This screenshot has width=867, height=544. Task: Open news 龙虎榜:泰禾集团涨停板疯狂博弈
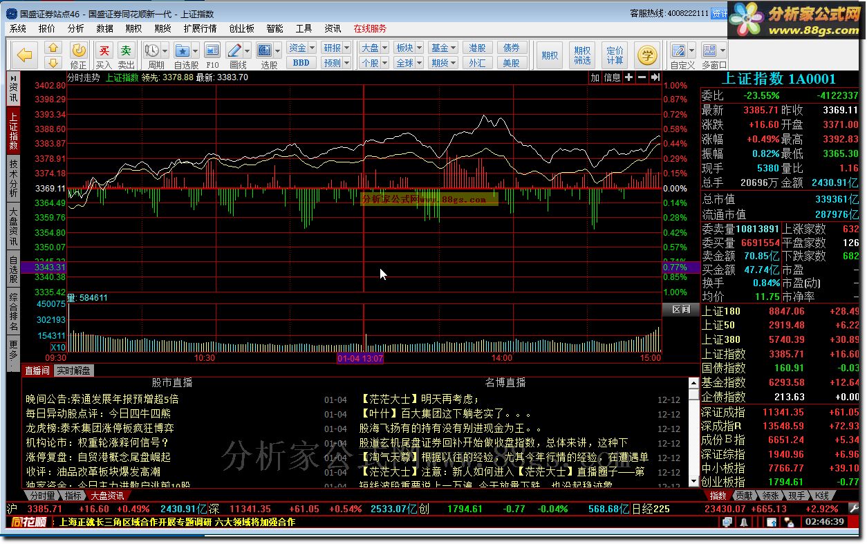pos(100,428)
